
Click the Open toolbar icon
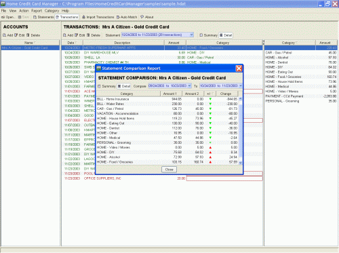coord(8,17)
